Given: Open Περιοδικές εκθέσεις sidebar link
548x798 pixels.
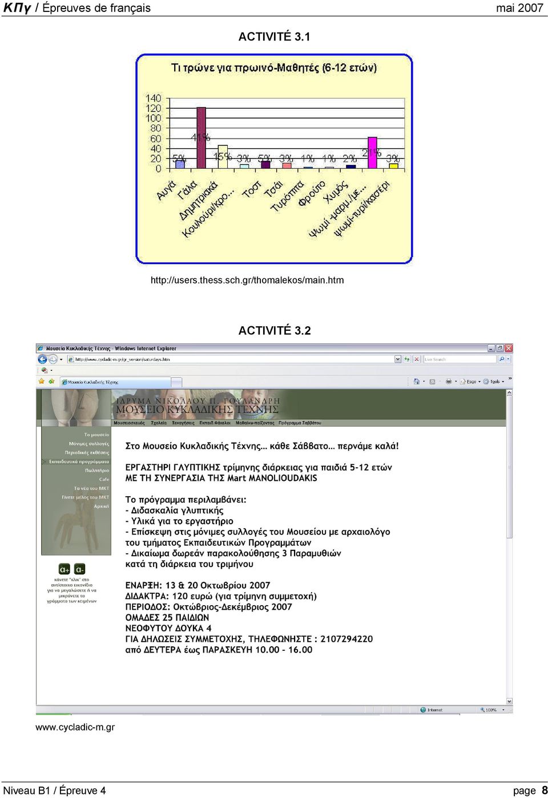Looking at the screenshot, I should coord(87,452).
